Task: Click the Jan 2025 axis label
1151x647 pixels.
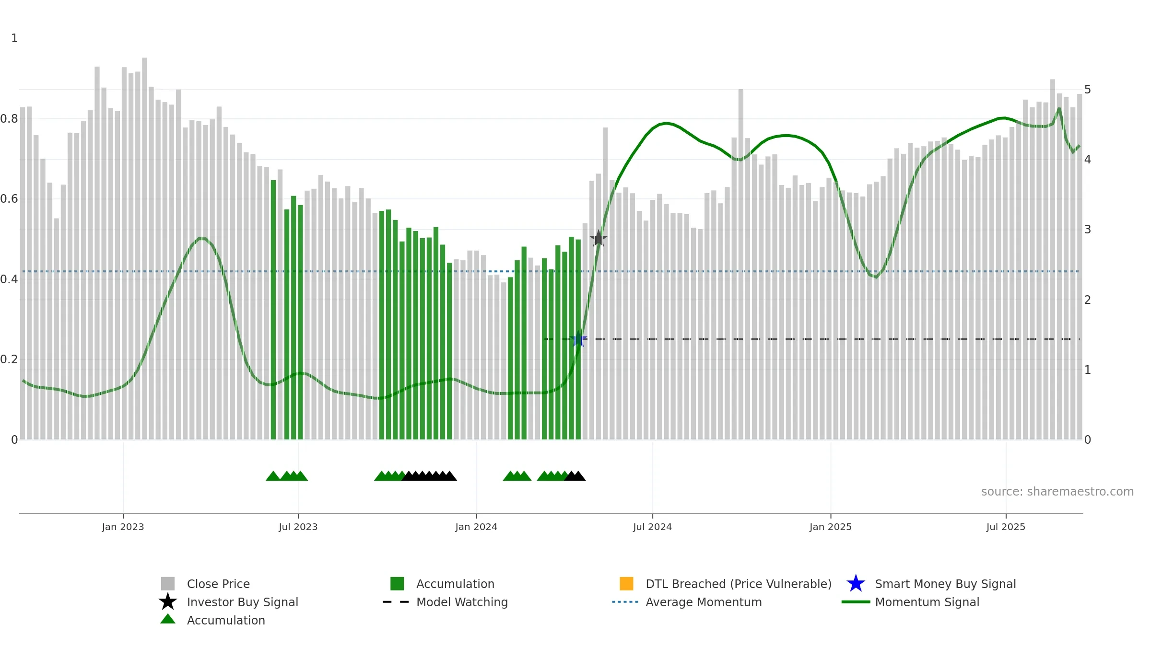Action: [x=831, y=527]
